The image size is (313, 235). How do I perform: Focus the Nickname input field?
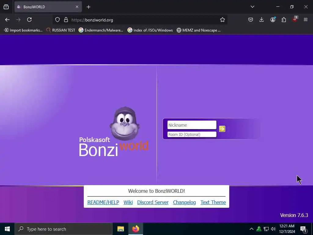(x=192, y=125)
